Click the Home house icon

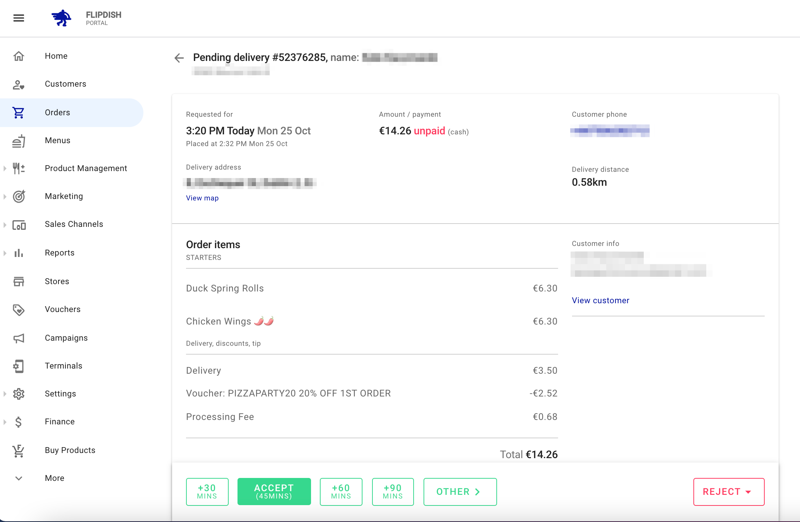19,56
